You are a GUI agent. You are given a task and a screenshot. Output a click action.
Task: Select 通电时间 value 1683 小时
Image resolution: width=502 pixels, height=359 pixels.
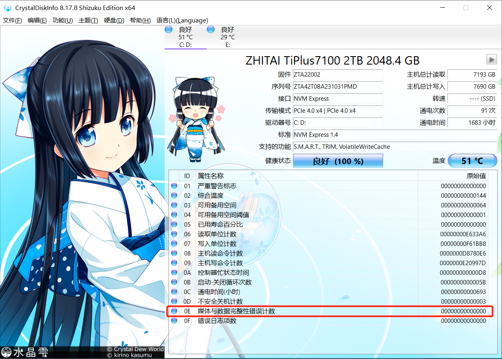tap(472, 122)
